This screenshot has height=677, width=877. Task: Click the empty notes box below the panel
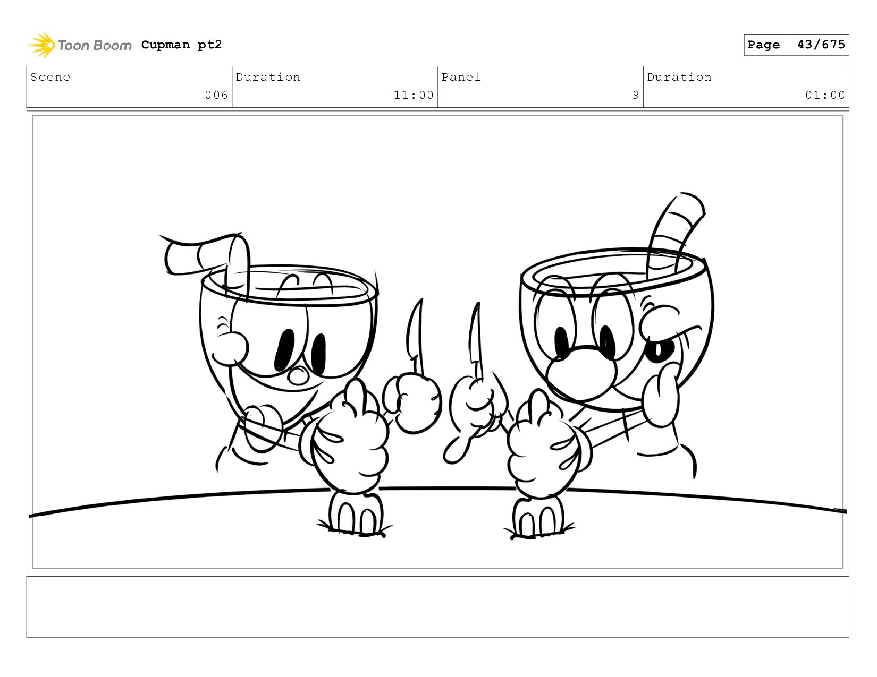point(437,607)
